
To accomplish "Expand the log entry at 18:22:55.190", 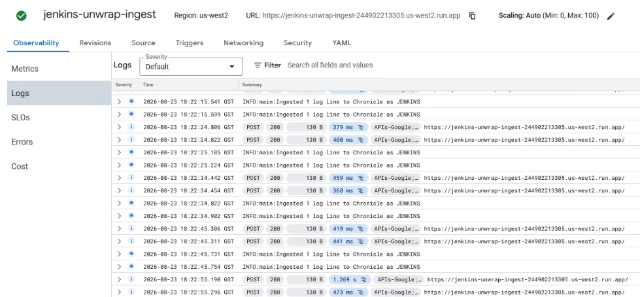I will click(x=119, y=280).
